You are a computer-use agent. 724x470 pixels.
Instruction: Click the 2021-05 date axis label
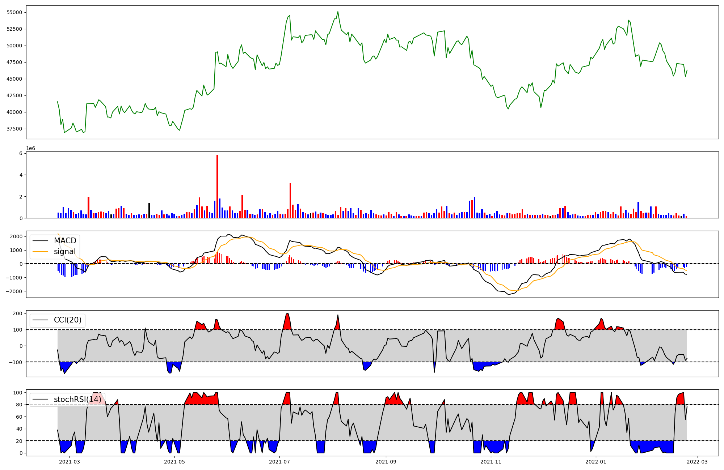[175, 462]
